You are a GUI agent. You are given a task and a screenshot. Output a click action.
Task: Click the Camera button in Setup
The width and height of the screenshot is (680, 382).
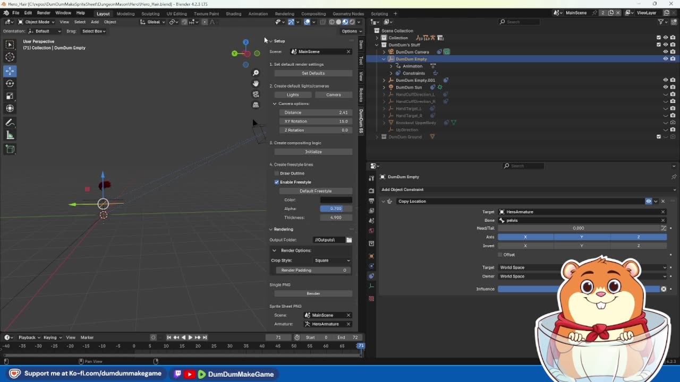(334, 94)
